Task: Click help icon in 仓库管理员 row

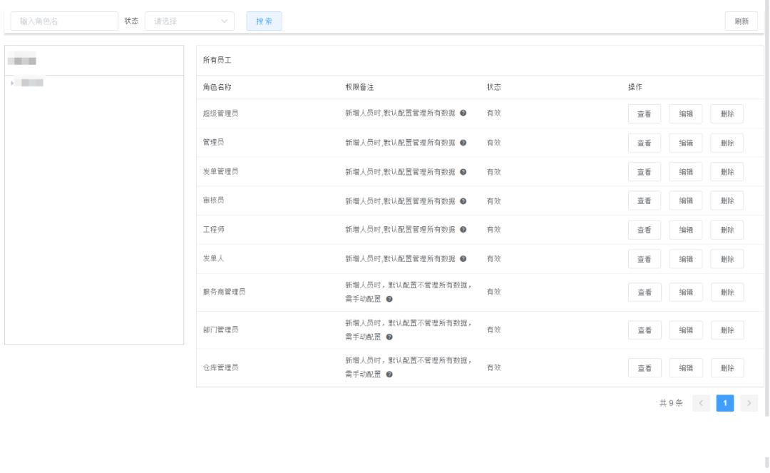Action: pyautogui.click(x=389, y=375)
